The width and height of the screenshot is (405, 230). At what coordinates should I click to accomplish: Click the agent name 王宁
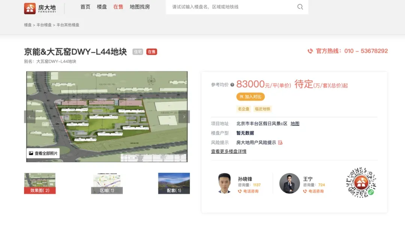coord(307,179)
